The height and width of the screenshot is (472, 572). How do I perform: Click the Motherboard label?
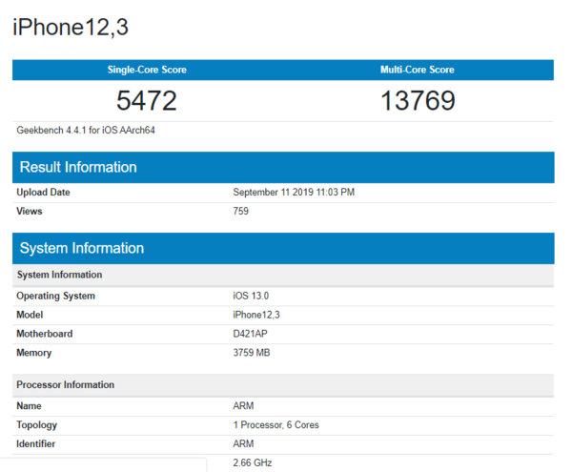pos(45,334)
